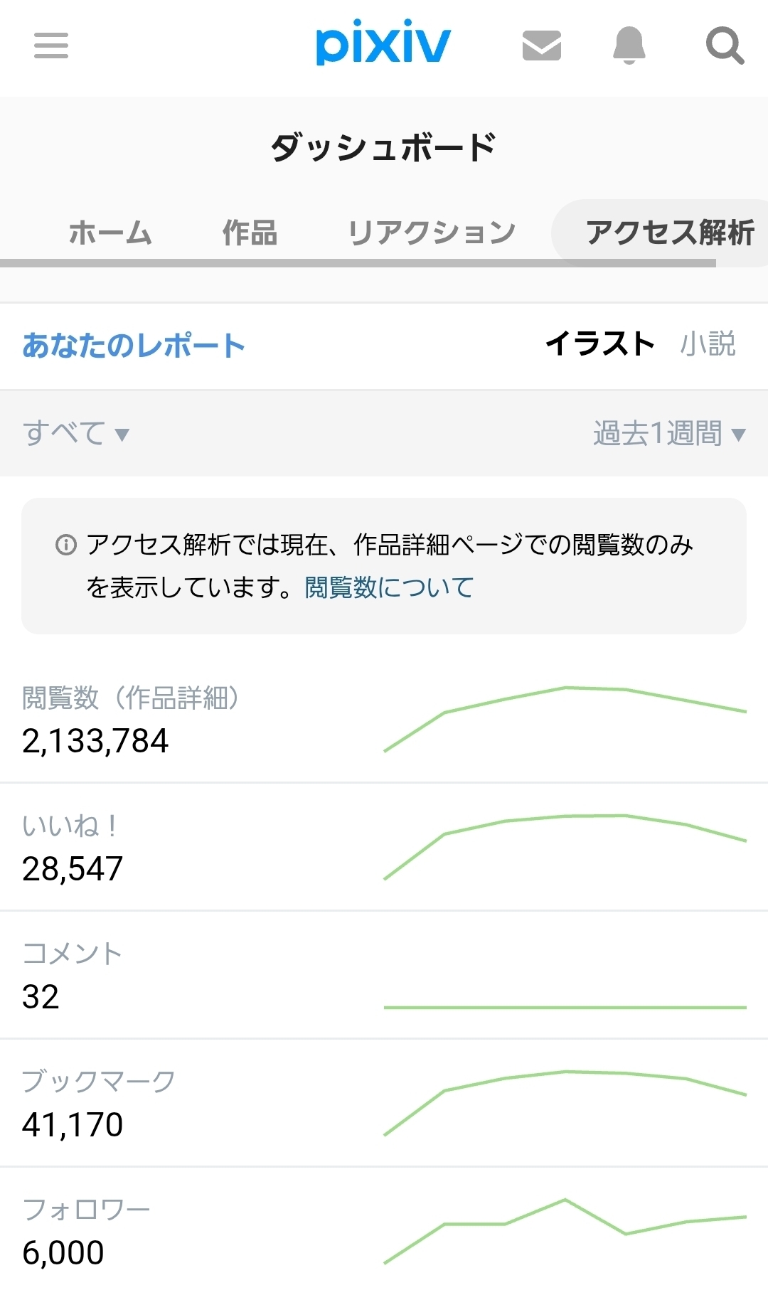The height and width of the screenshot is (1290, 768).
Task: Click the いいね！ likes trend graph
Action: click(565, 846)
